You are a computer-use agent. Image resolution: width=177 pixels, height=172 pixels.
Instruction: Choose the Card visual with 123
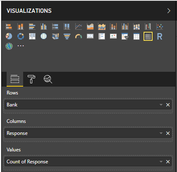coord(90,36)
